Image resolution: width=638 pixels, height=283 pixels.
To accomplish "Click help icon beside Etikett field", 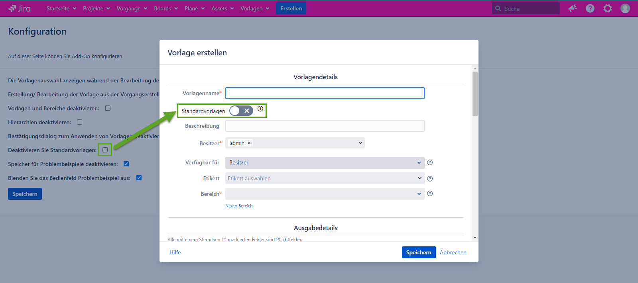I will point(430,179).
